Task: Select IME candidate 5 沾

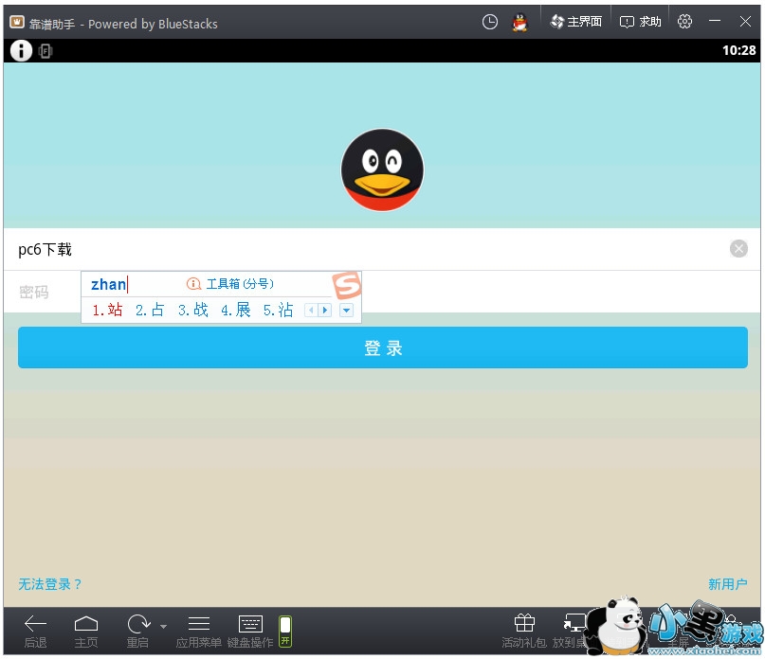Action: click(x=278, y=310)
